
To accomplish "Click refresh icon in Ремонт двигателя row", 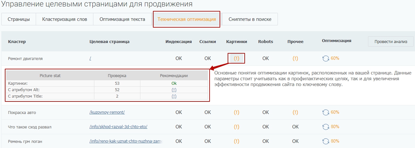I will [x=326, y=58].
